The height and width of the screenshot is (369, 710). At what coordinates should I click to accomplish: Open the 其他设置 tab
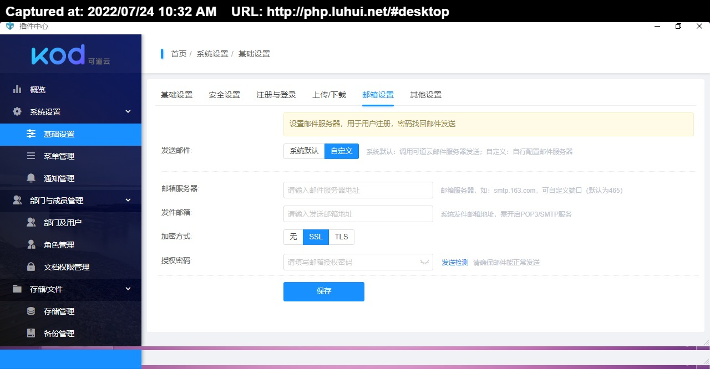(x=425, y=95)
